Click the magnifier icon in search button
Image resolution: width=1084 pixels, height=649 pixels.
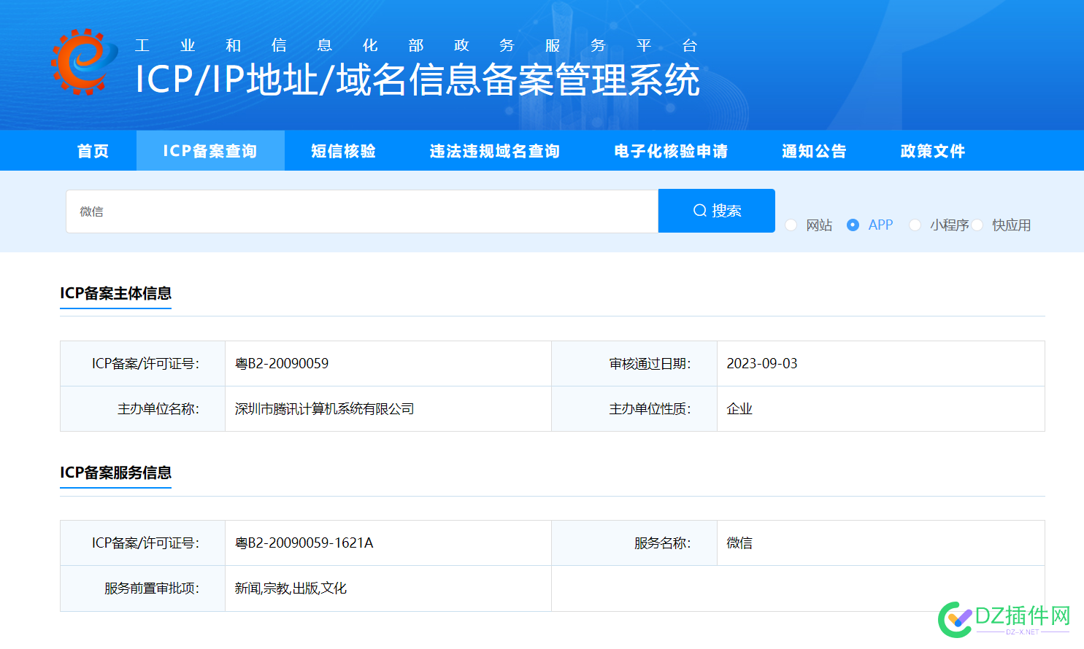click(699, 211)
